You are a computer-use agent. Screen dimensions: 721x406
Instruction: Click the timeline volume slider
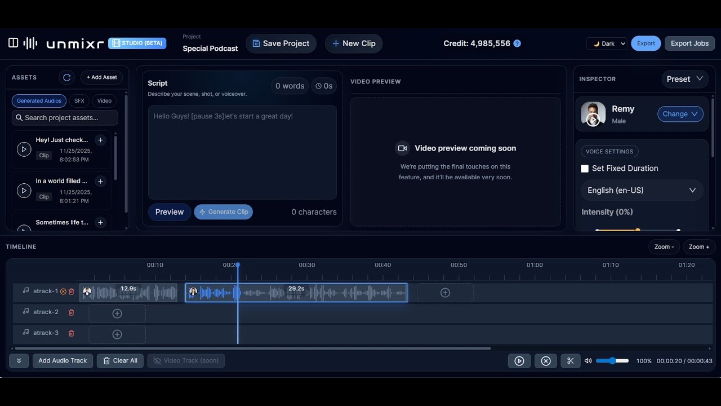[612, 361]
